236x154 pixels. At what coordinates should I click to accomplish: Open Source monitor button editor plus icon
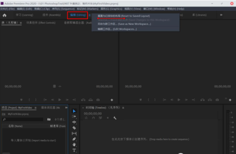tap(112, 100)
